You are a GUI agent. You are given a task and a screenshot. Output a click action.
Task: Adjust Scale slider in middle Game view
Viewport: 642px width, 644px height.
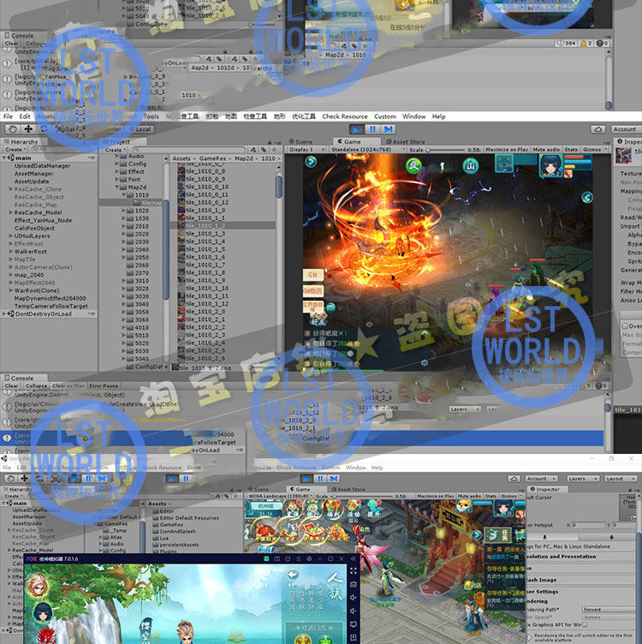(446, 150)
